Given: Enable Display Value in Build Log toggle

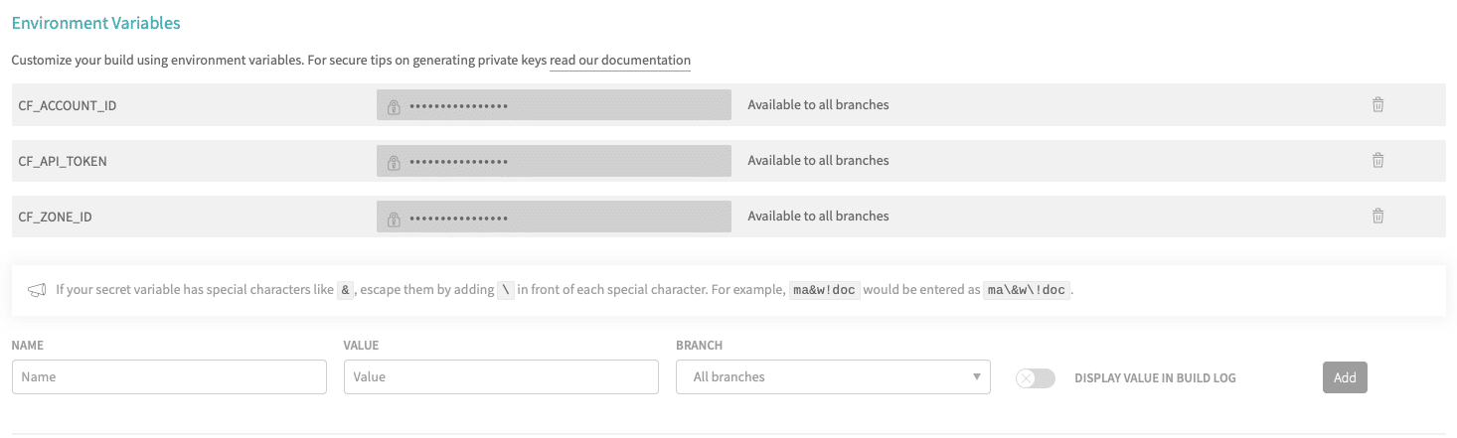Looking at the screenshot, I should pyautogui.click(x=1036, y=377).
